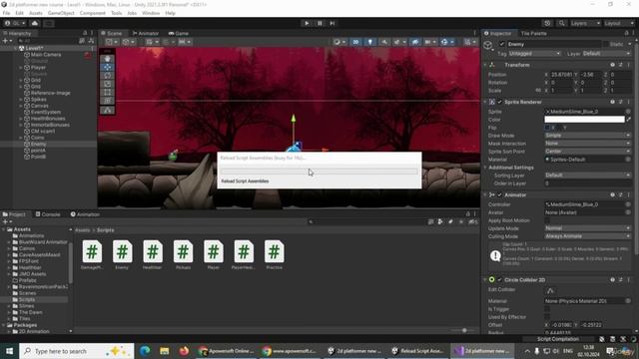Click the custom editor tools button
Viewport: 639px width, 359px height.
(x=107, y=111)
